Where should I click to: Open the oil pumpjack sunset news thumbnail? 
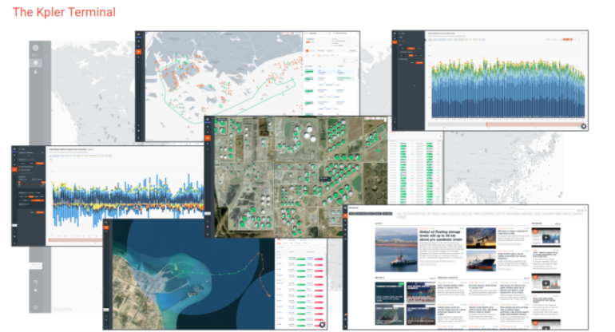point(481,238)
